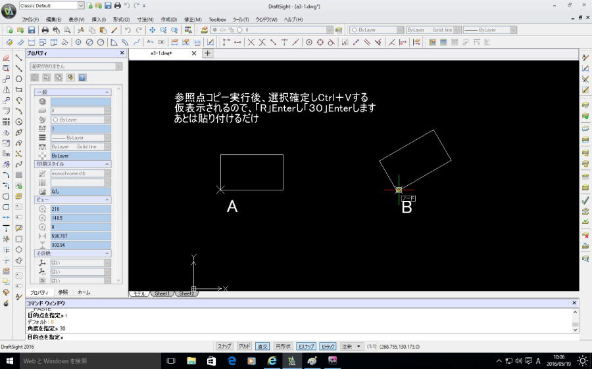Click the Undo arrow icon
This screenshot has height=369, width=592.
128,30
